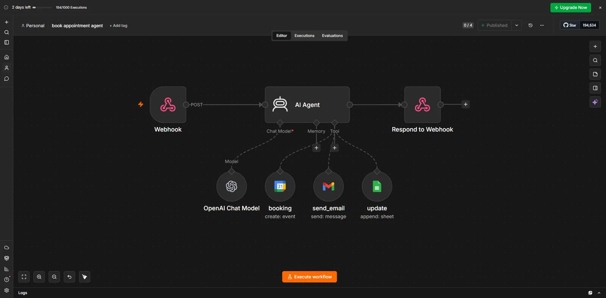606x298 pixels.
Task: Click the Chat Model connector label
Action: click(x=280, y=131)
